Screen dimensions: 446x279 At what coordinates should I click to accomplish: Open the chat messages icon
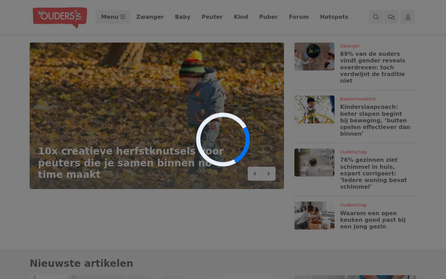391,17
